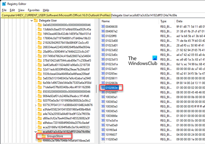
Task: Expand the 9375CFF0413111d3B88A00104B2A6676 key
Action: [36, 105]
